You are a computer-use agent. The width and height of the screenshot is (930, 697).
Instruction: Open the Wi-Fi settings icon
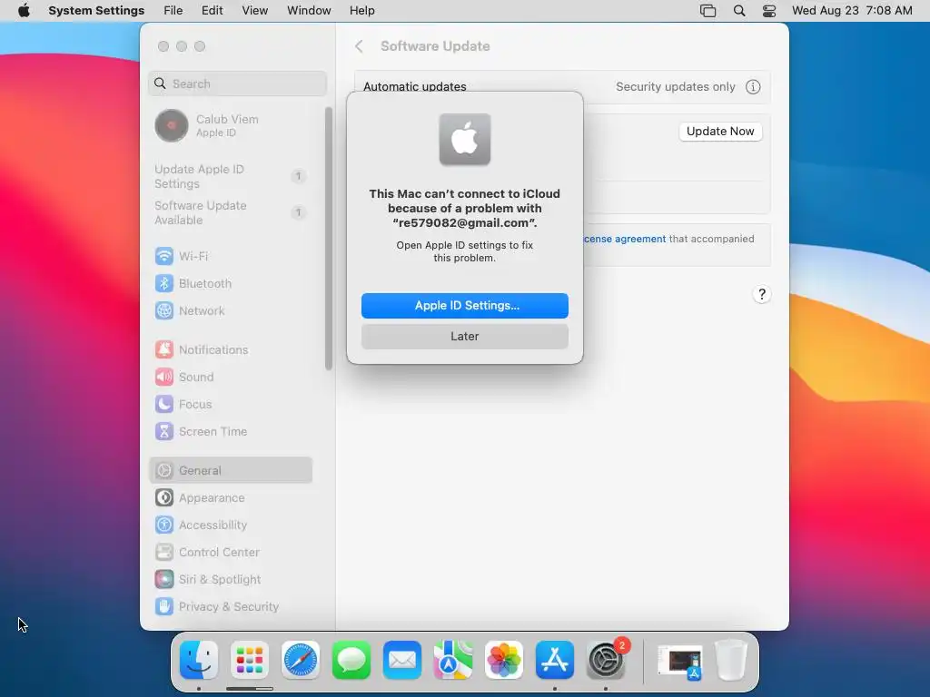[164, 256]
